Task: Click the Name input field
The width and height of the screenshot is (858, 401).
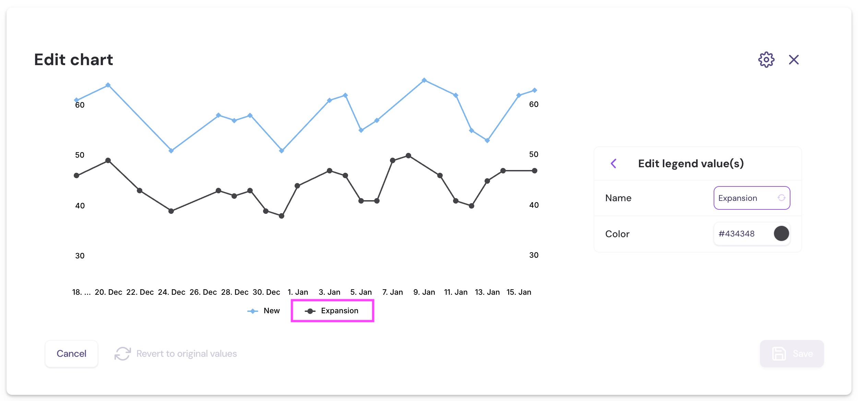Action: 744,198
